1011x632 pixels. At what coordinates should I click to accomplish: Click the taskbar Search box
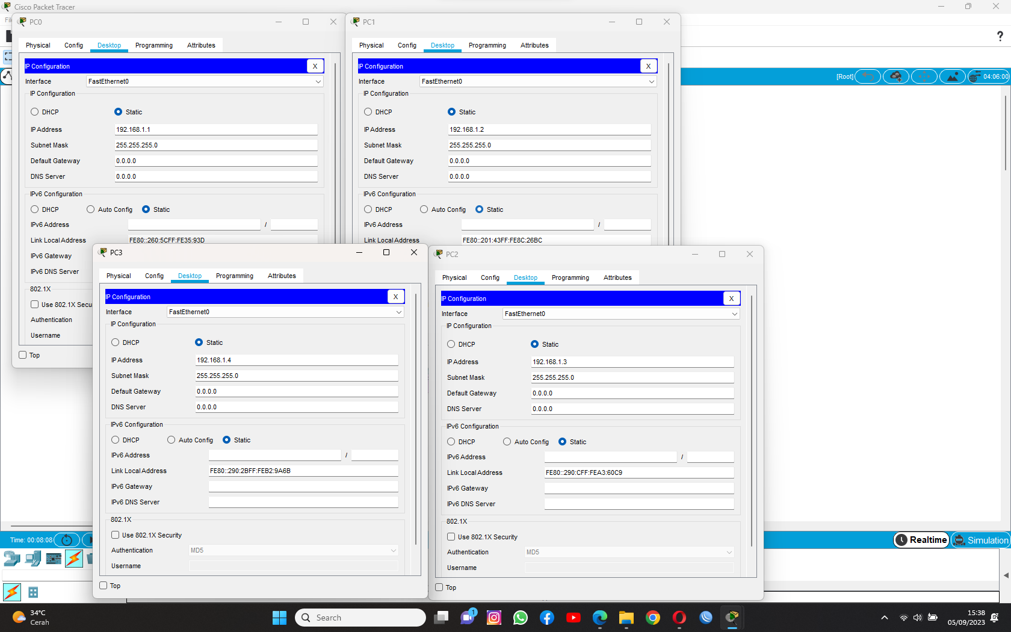(360, 618)
